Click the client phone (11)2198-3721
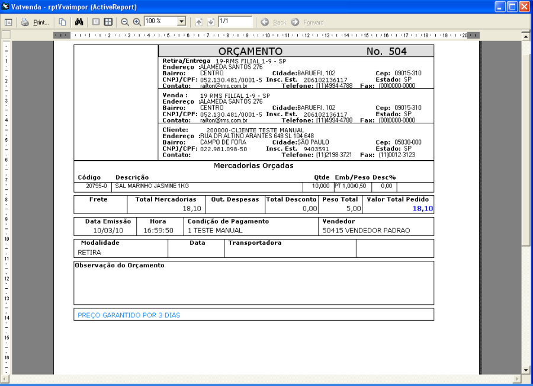This screenshot has height=386, width=533. [334, 155]
